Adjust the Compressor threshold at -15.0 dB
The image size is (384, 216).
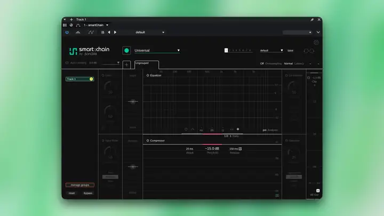[212, 149]
